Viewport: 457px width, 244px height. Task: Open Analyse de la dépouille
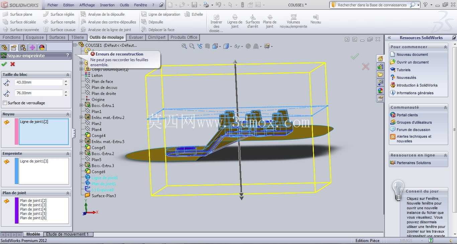click(103, 14)
